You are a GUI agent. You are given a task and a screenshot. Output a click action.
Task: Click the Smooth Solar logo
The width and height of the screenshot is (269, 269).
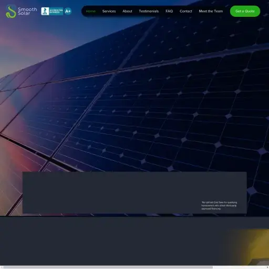(x=21, y=11)
